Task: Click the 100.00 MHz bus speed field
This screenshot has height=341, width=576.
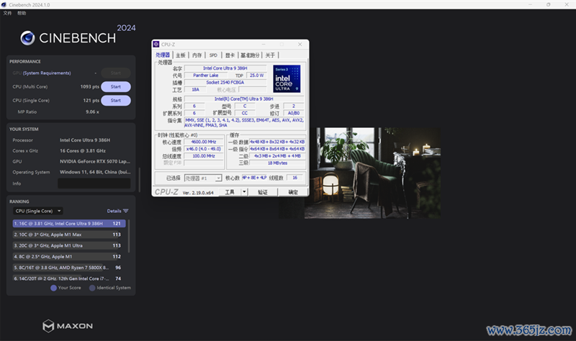Action: (204, 156)
